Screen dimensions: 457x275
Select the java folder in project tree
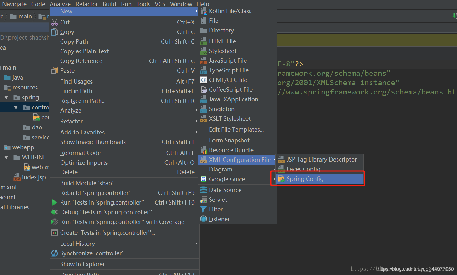pyautogui.click(x=13, y=78)
